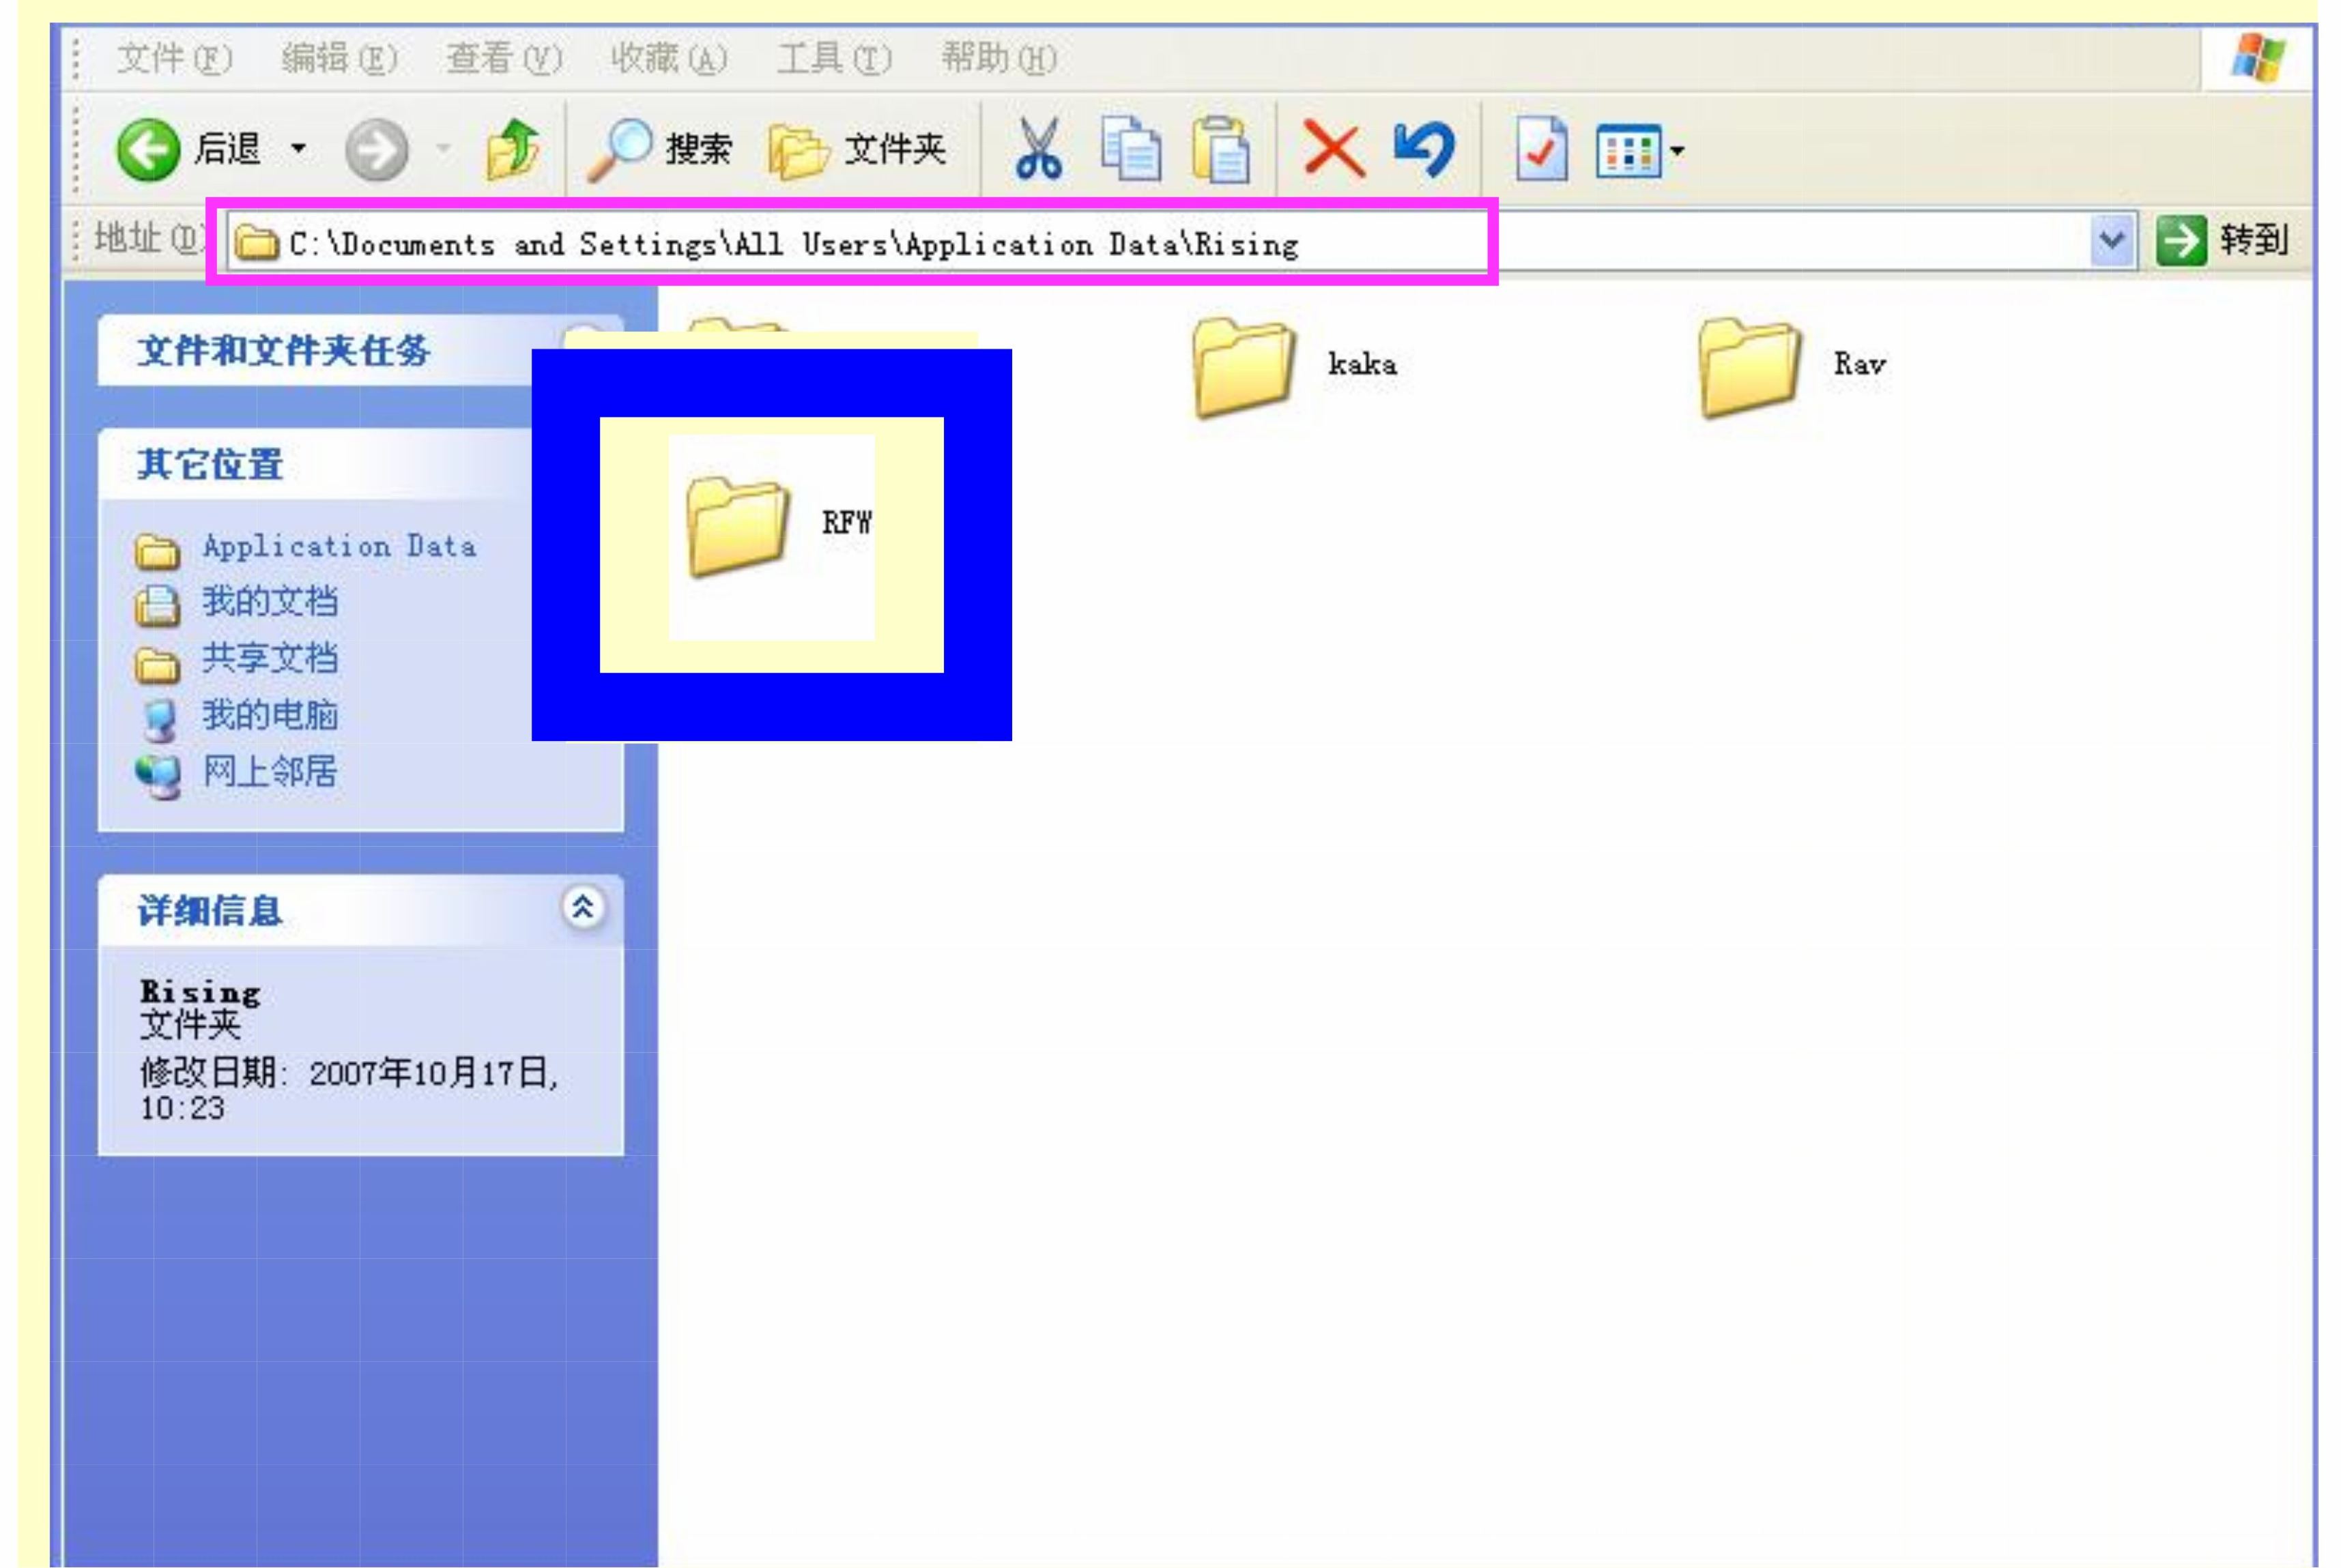Click the green Back arrow button
Screen dimensions: 2341x1568
(150, 151)
